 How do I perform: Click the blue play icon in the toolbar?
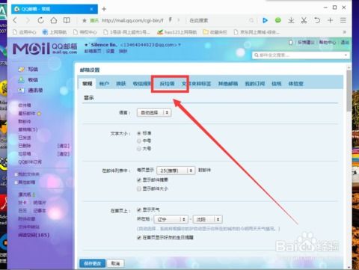pyautogui.click(x=265, y=20)
